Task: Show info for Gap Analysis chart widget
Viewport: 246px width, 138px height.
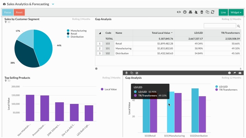Action: [x=229, y=73]
